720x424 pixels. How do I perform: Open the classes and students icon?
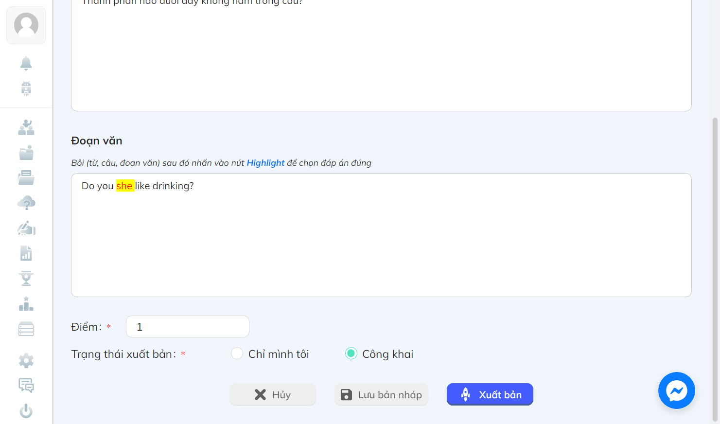click(x=26, y=127)
